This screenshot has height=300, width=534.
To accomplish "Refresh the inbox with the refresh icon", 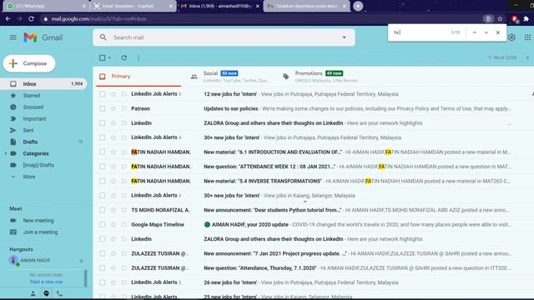I will click(124, 57).
